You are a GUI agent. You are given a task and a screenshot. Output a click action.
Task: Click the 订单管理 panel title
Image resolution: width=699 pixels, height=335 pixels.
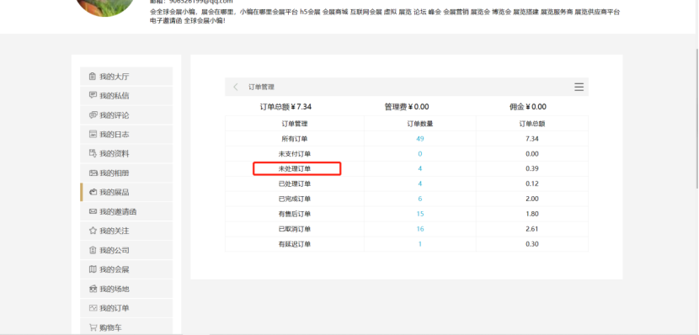261,87
